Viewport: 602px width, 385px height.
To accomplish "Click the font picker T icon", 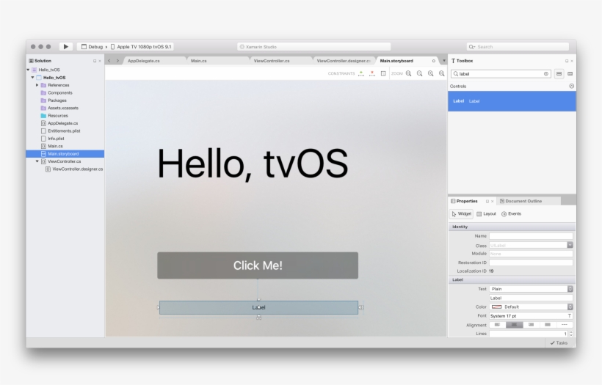I will (x=569, y=315).
